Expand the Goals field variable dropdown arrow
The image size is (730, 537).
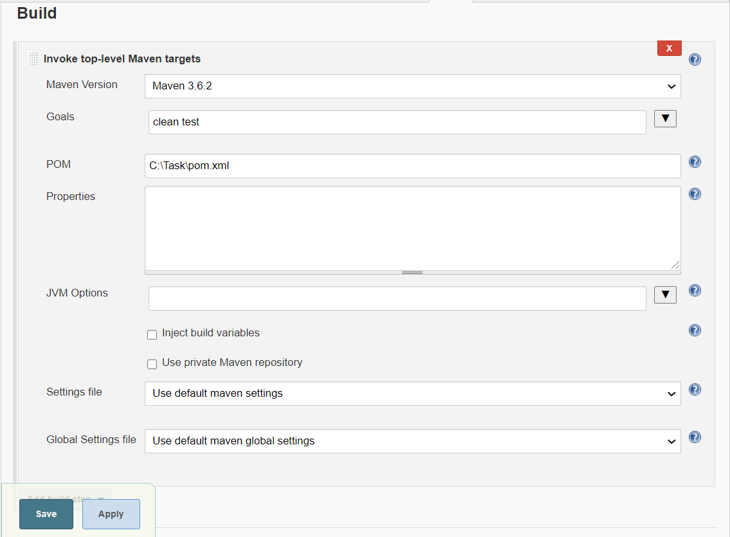[665, 118]
